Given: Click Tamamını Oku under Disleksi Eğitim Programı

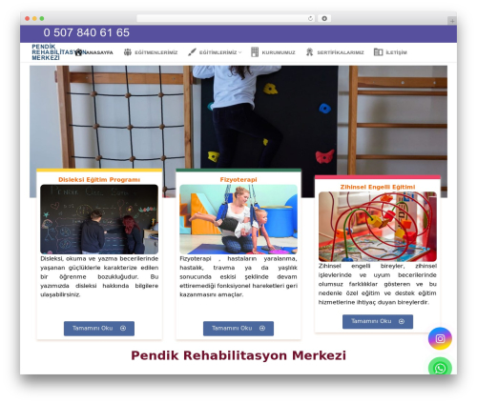Looking at the screenshot, I should point(99,329).
